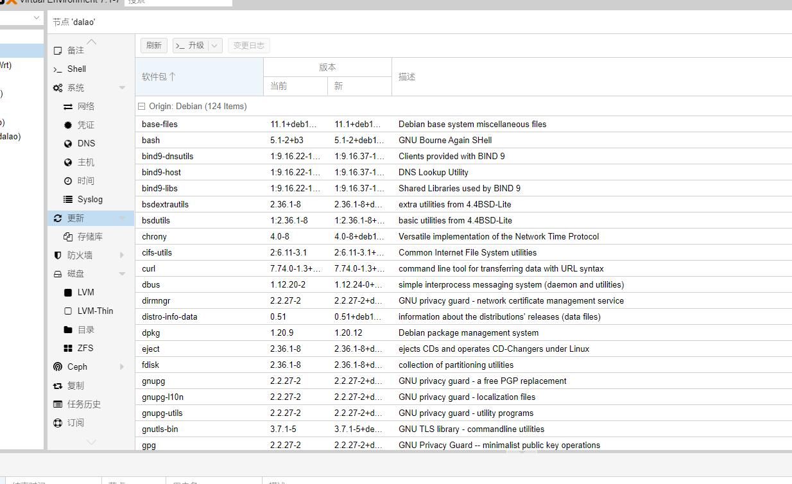
Task: Select the gnupg-utils package row
Action: [x=463, y=413]
